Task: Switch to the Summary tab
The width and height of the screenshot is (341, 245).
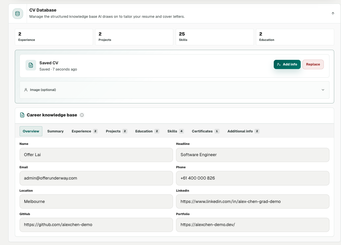Action: pos(55,131)
